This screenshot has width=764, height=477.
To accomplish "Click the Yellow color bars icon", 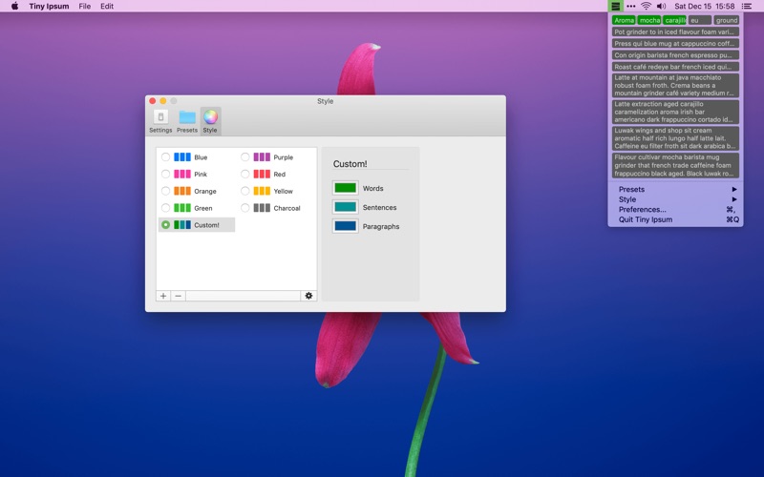I will 262,191.
